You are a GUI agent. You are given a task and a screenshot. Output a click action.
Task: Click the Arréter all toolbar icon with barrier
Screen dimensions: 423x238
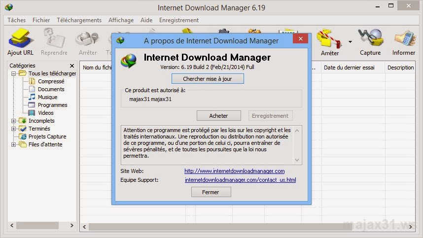[330, 39]
